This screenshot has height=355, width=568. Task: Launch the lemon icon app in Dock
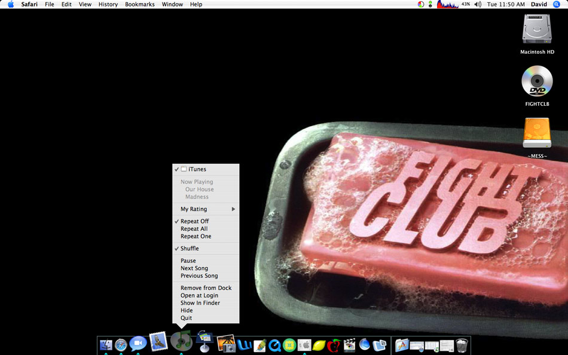coord(319,345)
